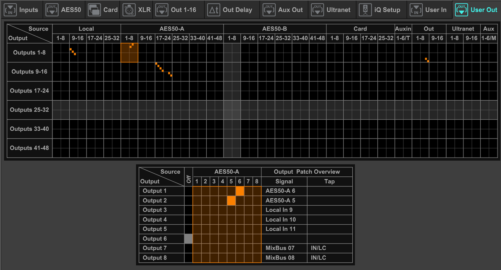Click the 'Local In 9' signal cell
The image size is (501, 270).
click(284, 210)
